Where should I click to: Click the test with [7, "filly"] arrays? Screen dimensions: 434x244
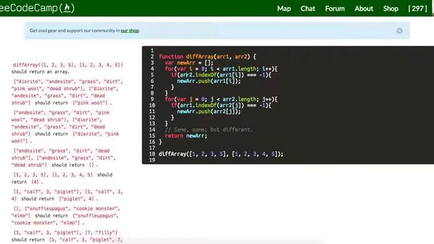(67, 236)
